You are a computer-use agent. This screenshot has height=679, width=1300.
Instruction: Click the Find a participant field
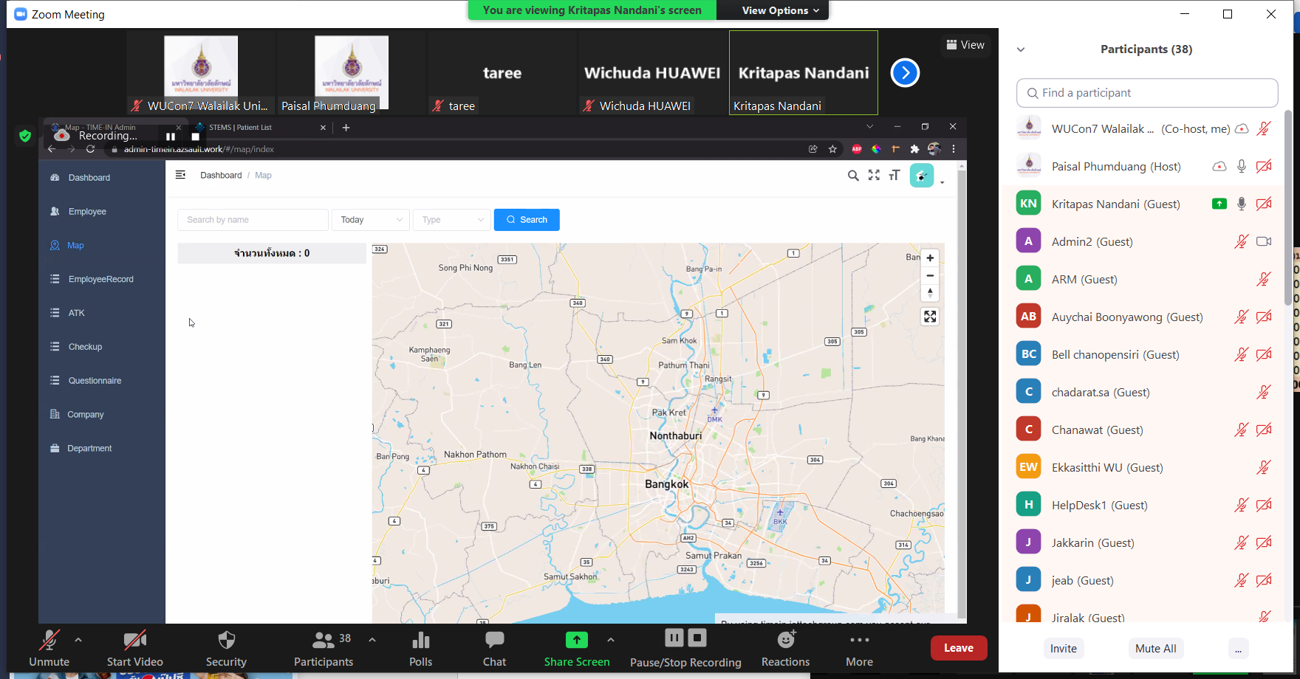1147,93
